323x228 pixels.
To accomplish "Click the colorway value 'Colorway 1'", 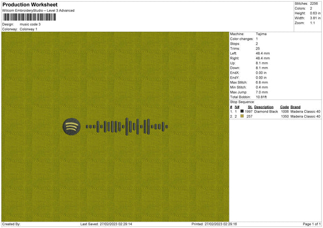I will (x=29, y=29).
